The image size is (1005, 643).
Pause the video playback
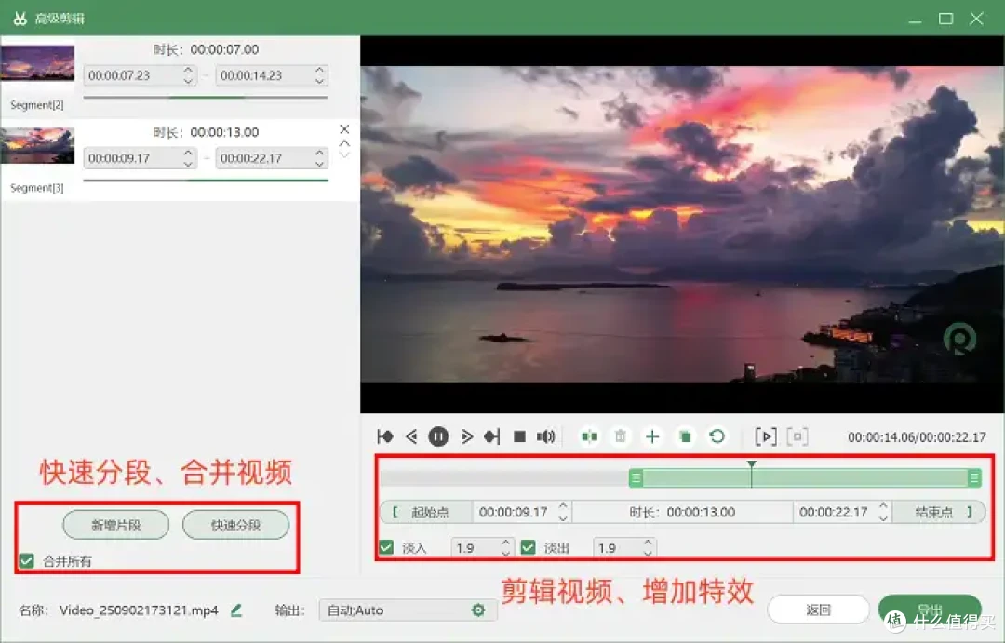(x=438, y=436)
